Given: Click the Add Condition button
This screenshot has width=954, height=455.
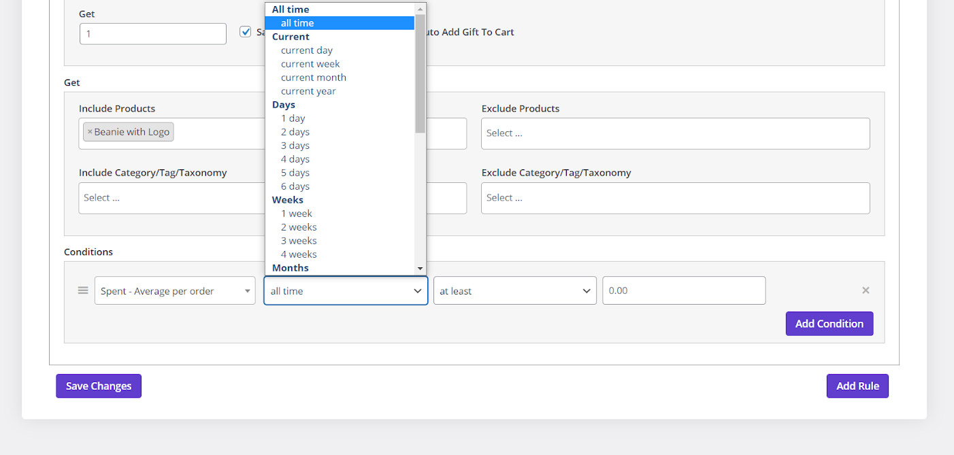Looking at the screenshot, I should [x=829, y=324].
